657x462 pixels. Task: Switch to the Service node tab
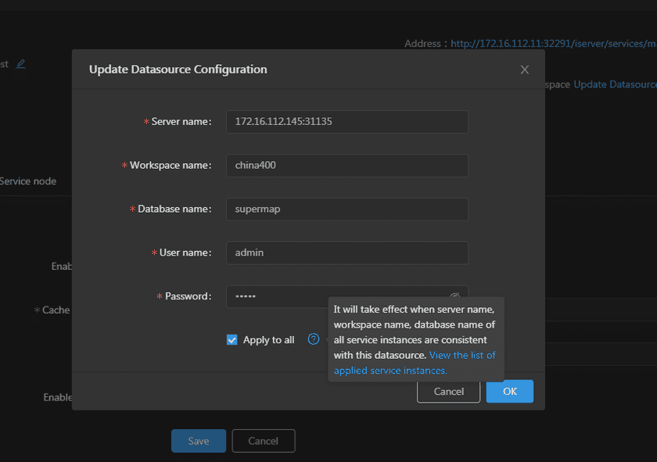[x=28, y=181]
